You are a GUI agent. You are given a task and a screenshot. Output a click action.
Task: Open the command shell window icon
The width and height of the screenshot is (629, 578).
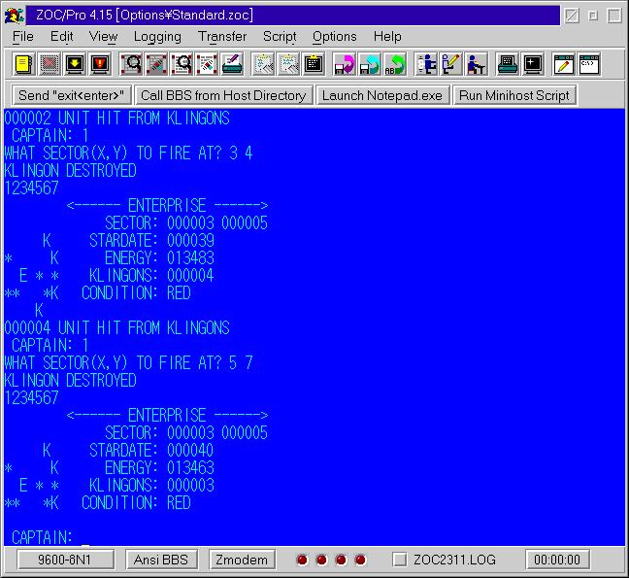point(589,64)
